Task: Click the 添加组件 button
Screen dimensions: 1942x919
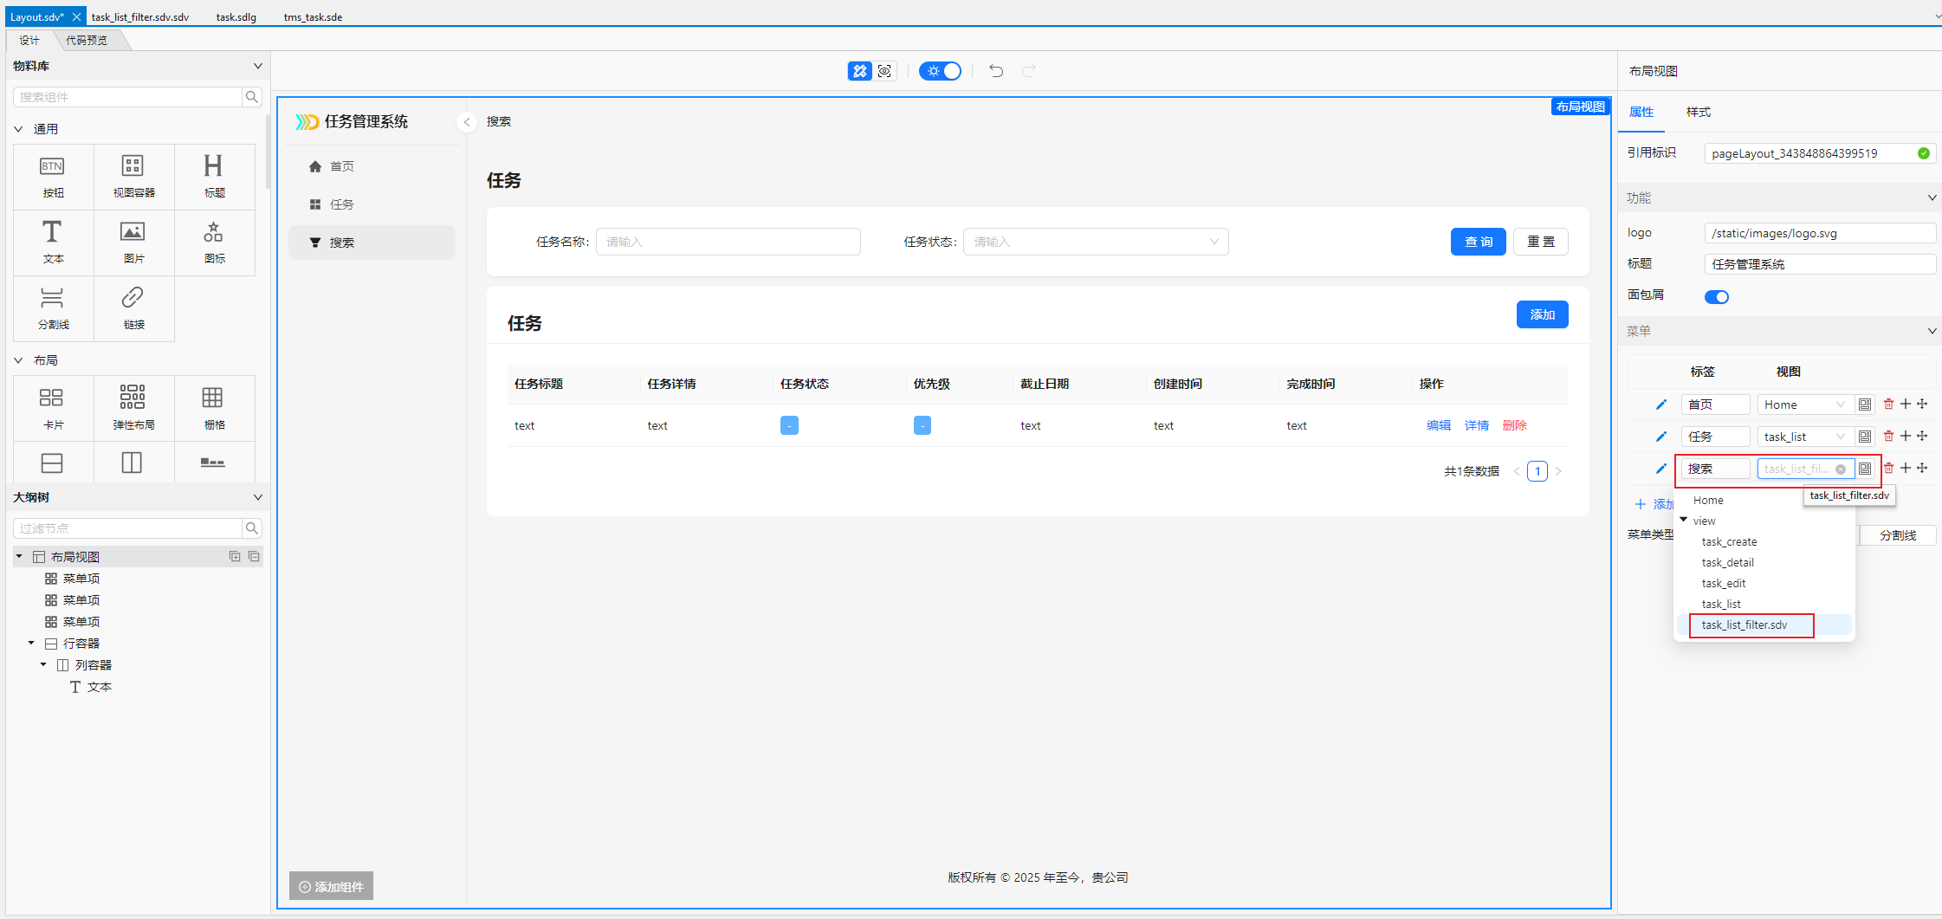Action: 331,886
